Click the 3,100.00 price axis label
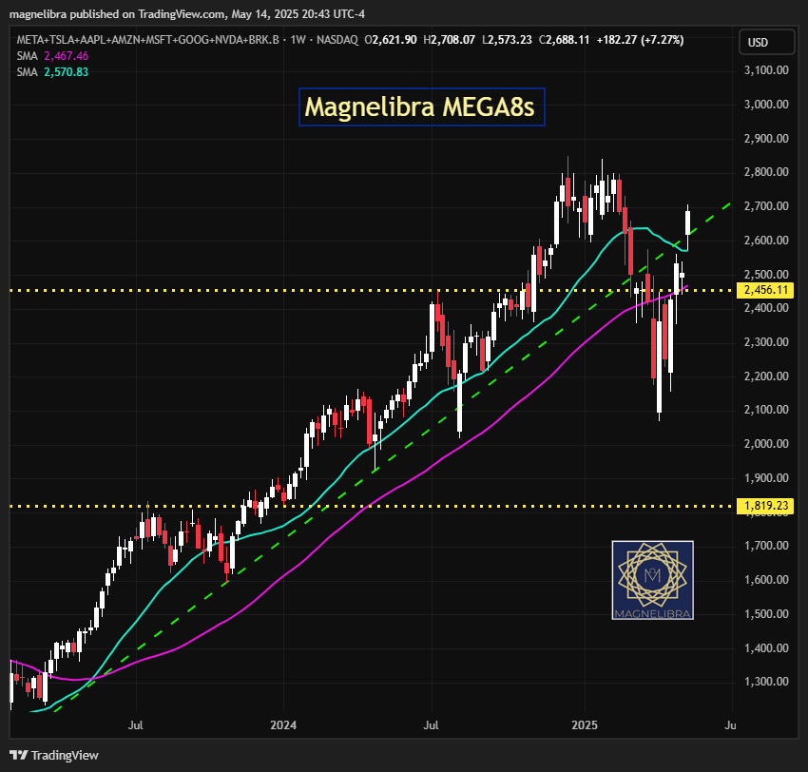 [x=766, y=70]
